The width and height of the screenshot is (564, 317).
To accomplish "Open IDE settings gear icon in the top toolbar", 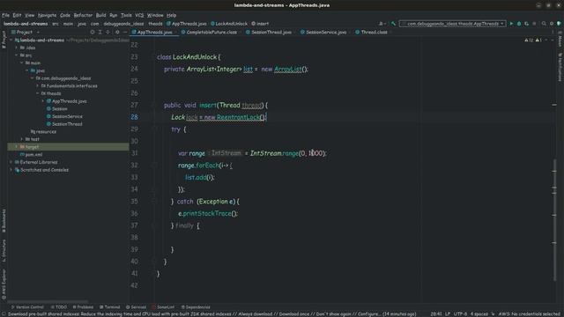I will 552,24.
